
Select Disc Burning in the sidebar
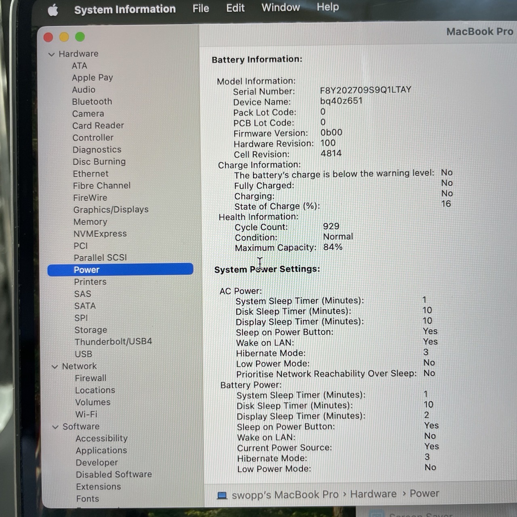[x=99, y=162]
